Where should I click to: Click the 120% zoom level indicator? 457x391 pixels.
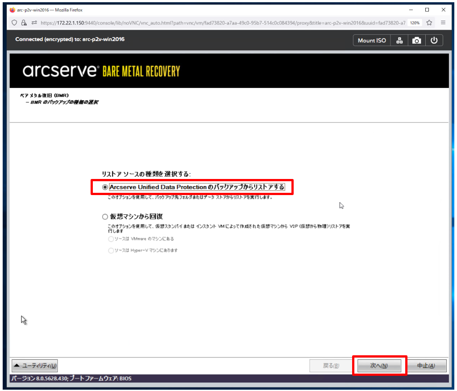(415, 23)
